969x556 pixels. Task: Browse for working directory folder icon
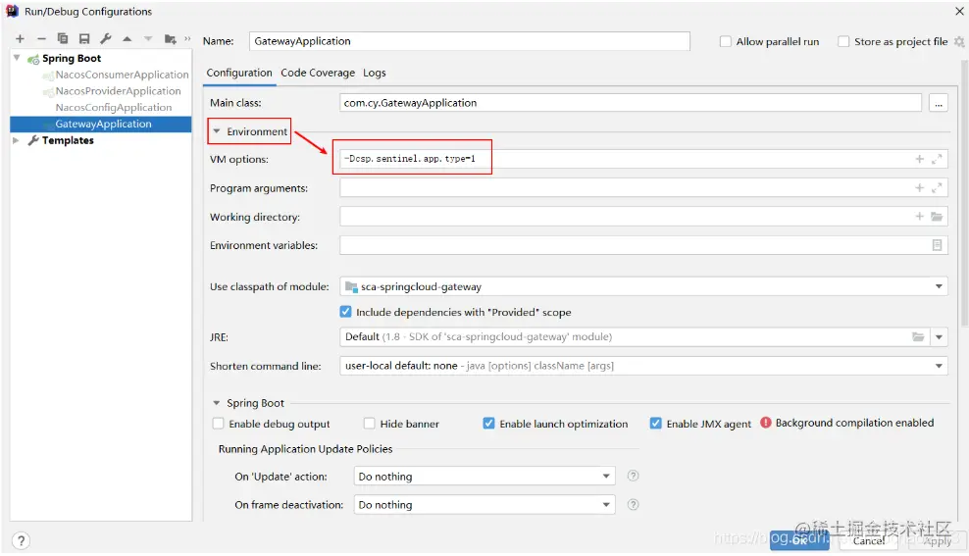coord(937,216)
